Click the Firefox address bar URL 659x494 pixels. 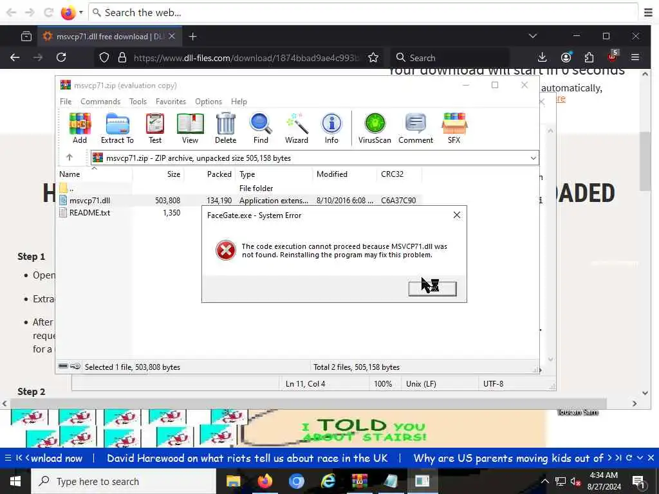click(x=246, y=58)
